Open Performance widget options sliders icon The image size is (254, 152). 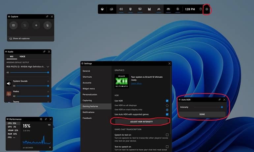[41, 119]
